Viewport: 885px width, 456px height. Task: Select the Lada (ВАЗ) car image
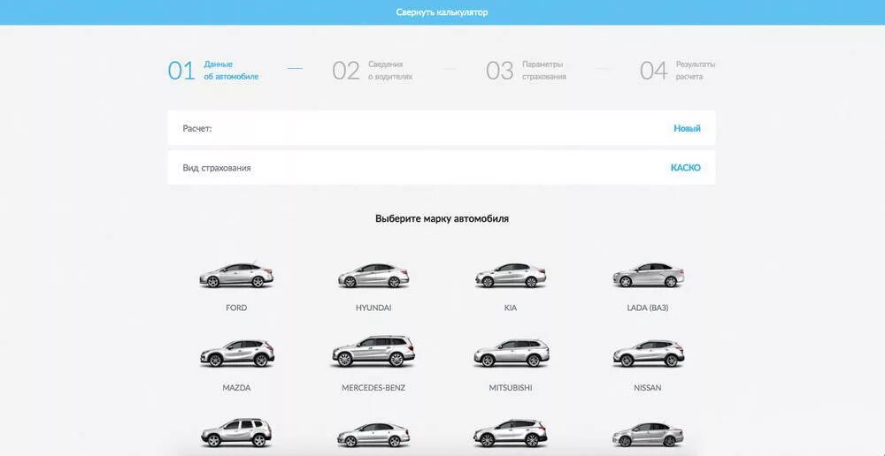point(648,275)
